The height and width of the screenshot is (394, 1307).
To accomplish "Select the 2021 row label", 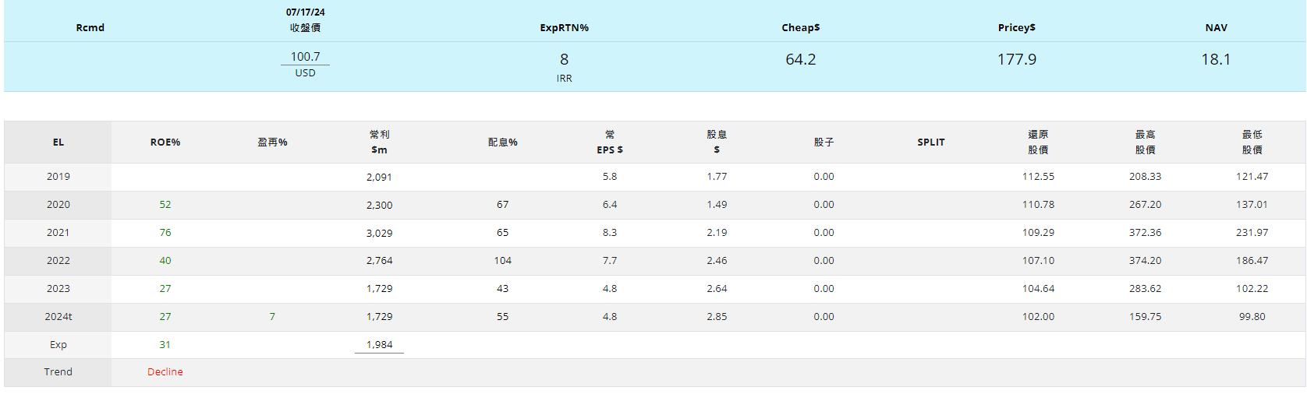I will pos(58,233).
